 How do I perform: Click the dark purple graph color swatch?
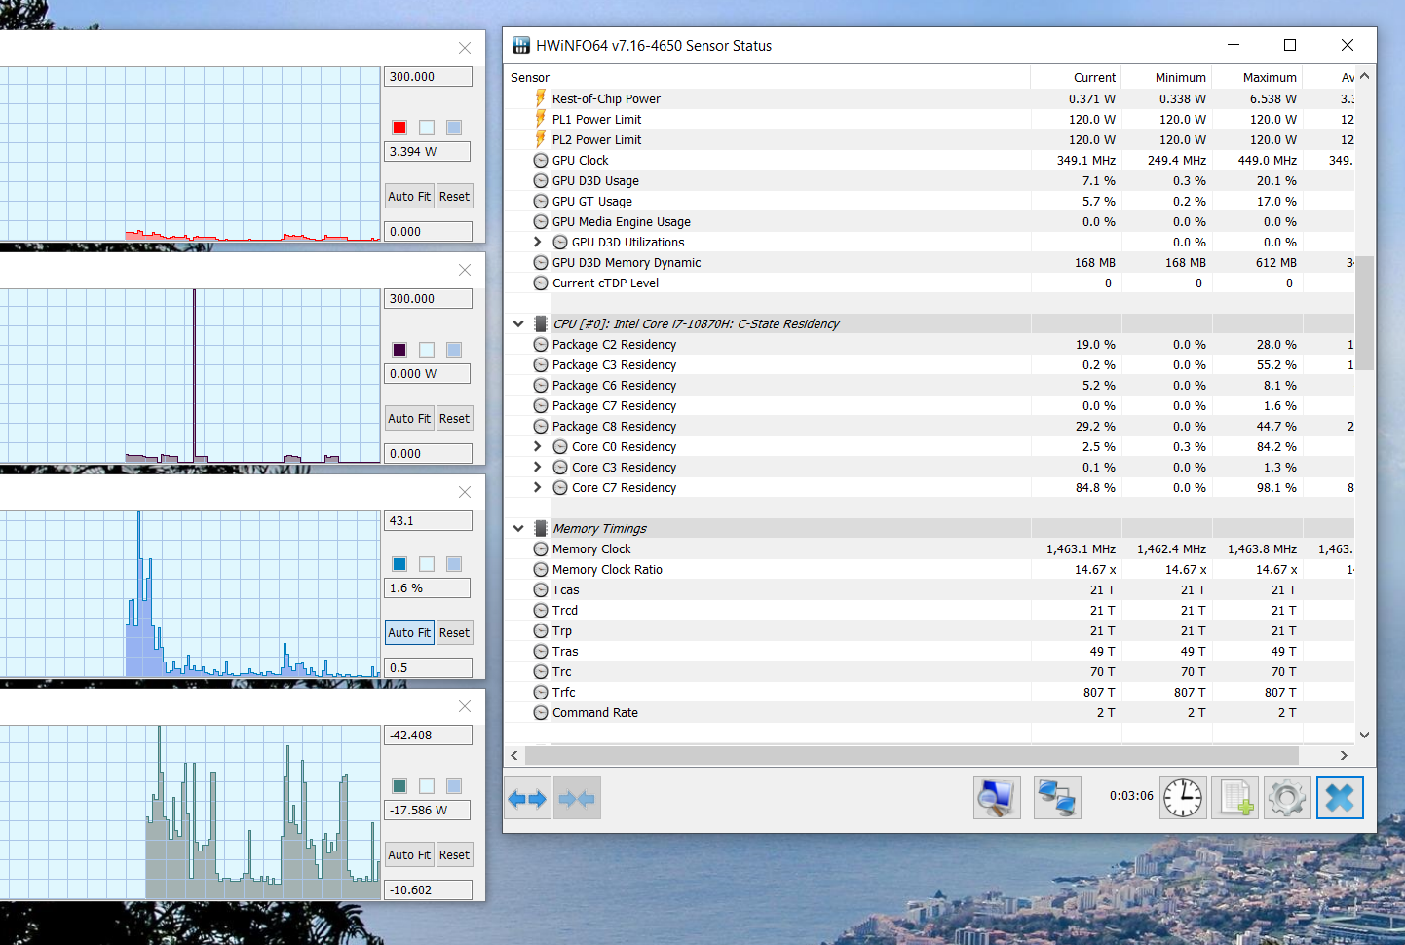click(x=399, y=350)
